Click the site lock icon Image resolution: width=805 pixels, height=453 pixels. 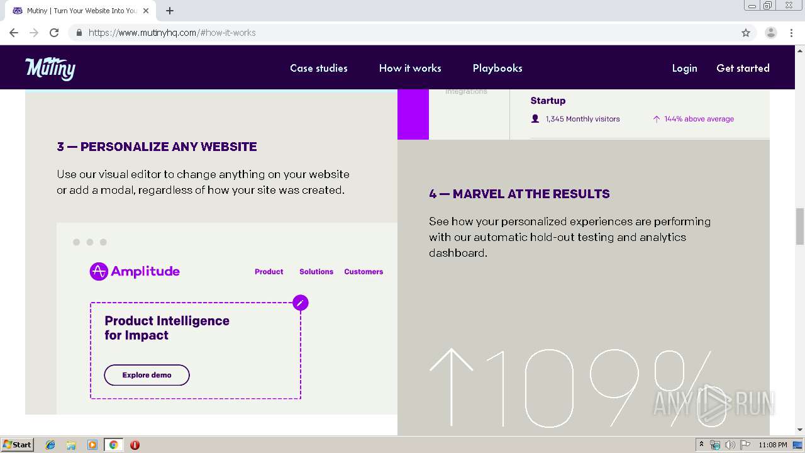tap(79, 33)
